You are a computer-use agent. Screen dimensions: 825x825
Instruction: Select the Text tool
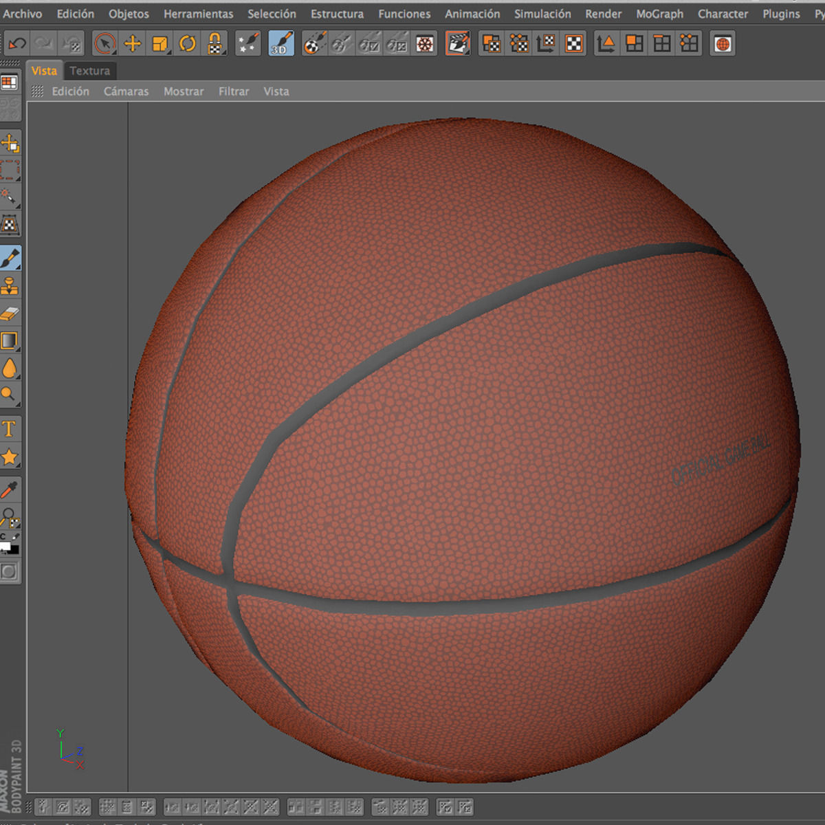[x=10, y=429]
